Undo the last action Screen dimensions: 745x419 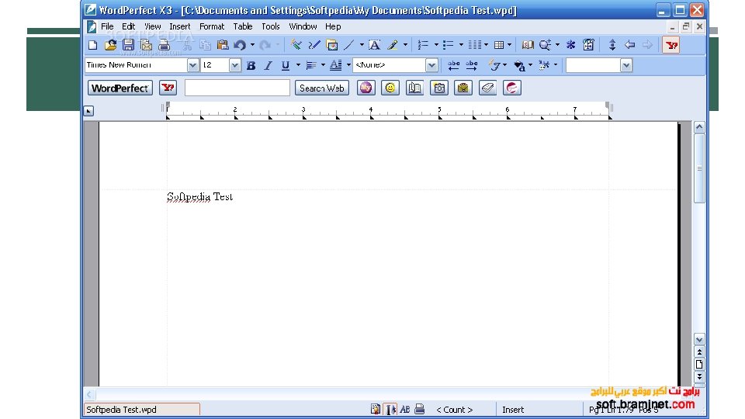pos(240,45)
